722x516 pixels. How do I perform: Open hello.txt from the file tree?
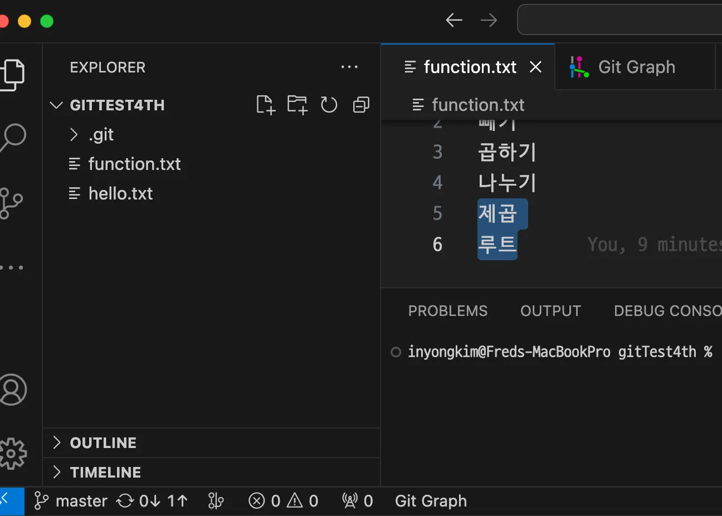point(120,194)
